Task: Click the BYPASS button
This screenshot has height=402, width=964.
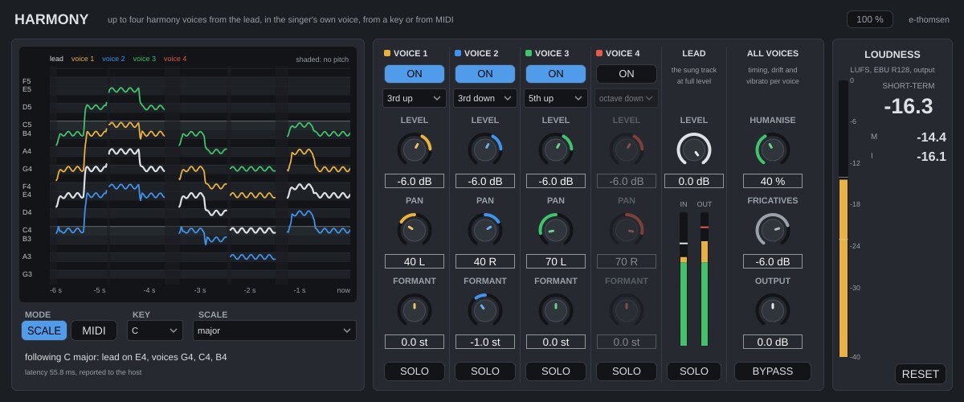Action: click(773, 371)
